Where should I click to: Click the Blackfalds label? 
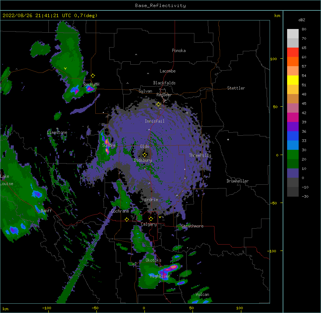point(164,83)
